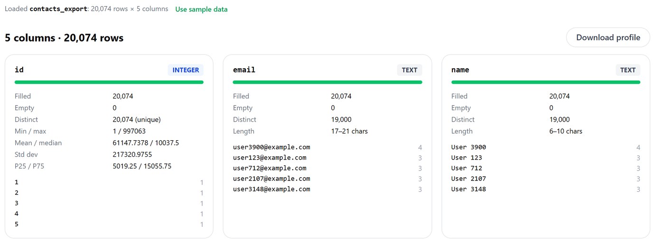655x242 pixels.
Task: Click the 'Min / max' label
Action: (x=30, y=131)
